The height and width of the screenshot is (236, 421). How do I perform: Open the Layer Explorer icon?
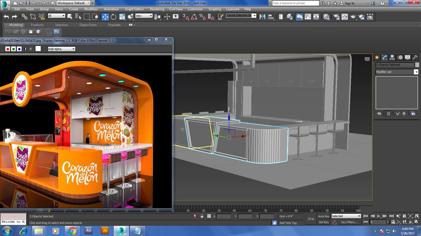click(289, 17)
